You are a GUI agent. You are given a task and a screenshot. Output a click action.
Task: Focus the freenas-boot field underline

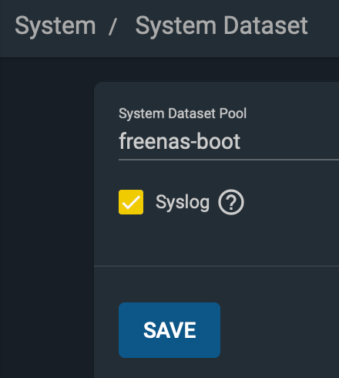pos(229,160)
